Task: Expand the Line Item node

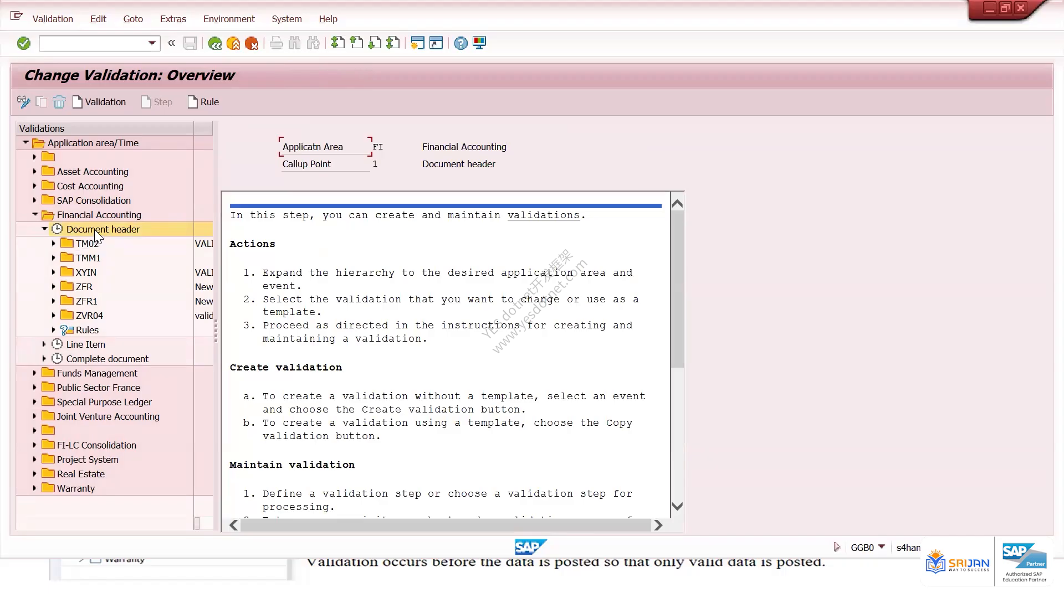Action: point(44,344)
